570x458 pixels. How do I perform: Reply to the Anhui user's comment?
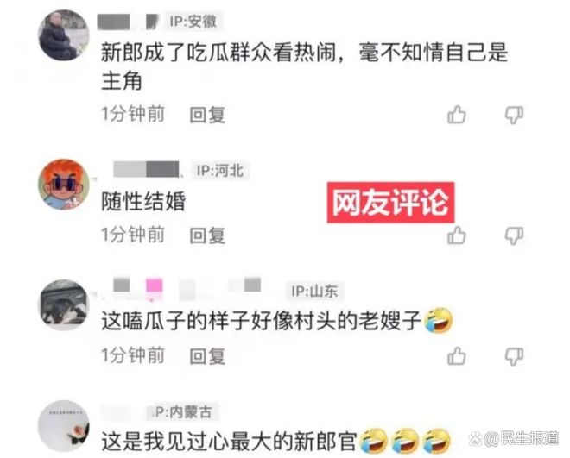click(x=207, y=115)
